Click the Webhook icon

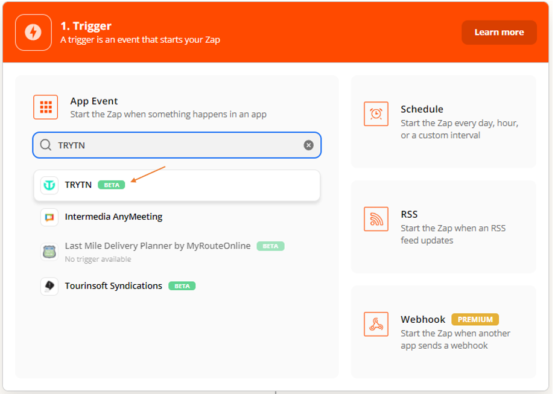point(376,324)
